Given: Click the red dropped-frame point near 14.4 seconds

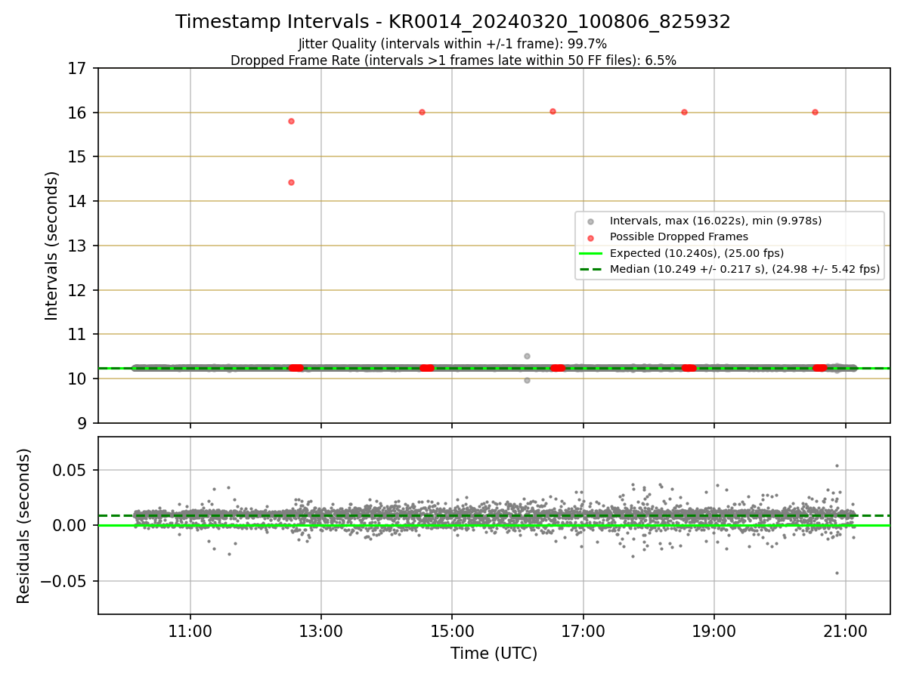Looking at the screenshot, I should (291, 182).
